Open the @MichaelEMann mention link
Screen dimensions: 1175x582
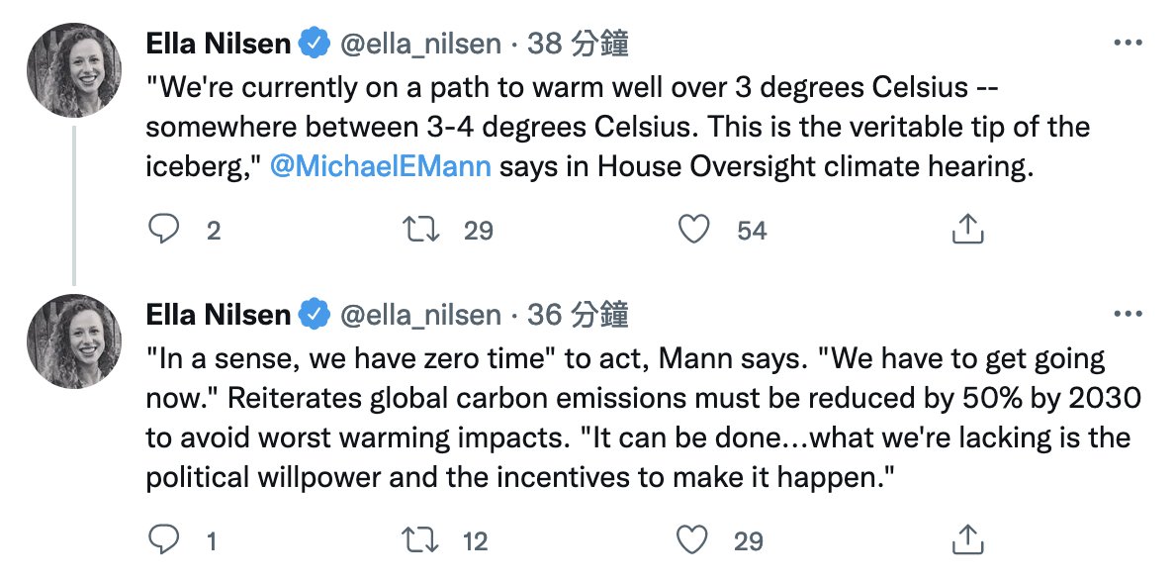point(380,166)
